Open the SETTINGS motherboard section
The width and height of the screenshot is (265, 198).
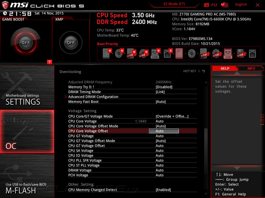tap(27, 87)
